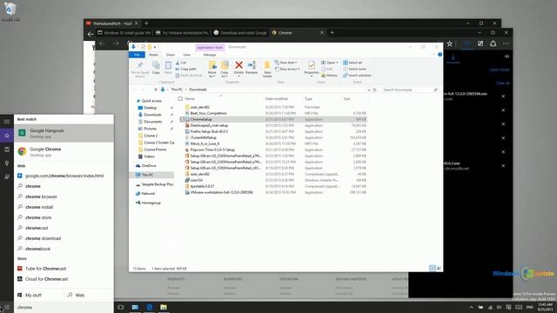The height and width of the screenshot is (313, 557).
Task: Click the refresh icon beside address bar
Action: click(374, 90)
